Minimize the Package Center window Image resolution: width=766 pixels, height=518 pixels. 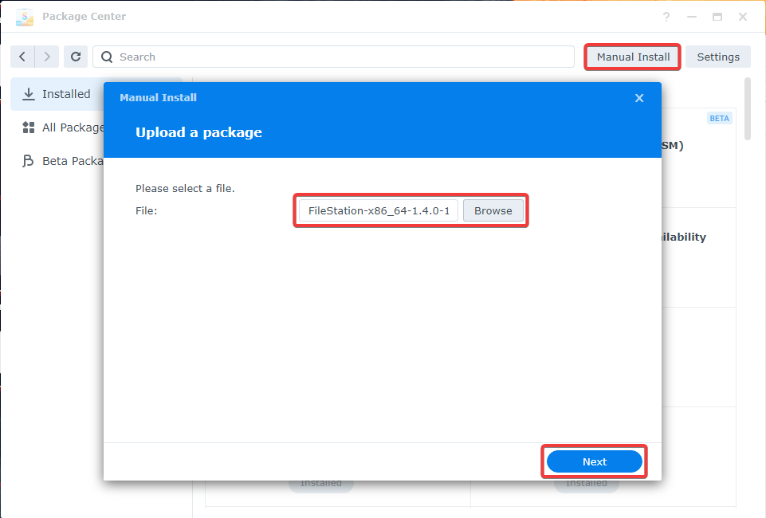(x=692, y=17)
